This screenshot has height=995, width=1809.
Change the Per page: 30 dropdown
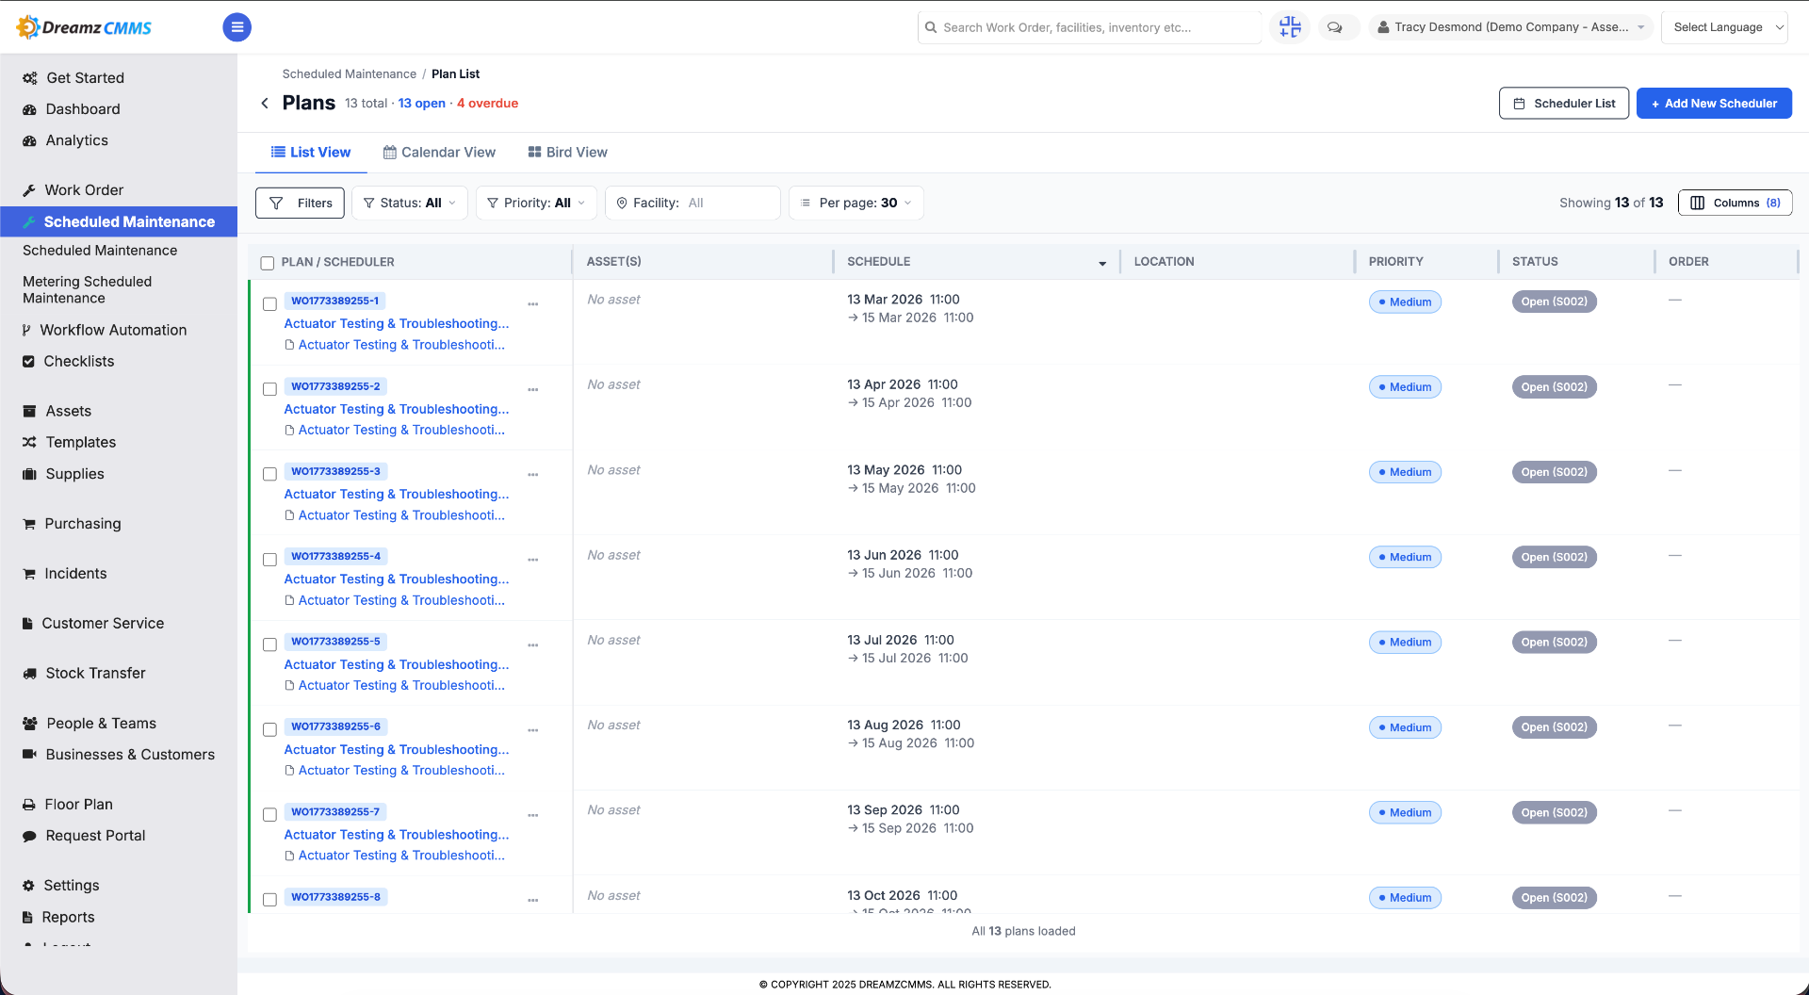click(x=856, y=203)
